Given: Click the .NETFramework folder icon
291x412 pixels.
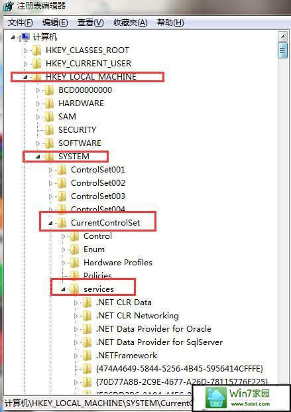Looking at the screenshot, I should pos(87,356).
